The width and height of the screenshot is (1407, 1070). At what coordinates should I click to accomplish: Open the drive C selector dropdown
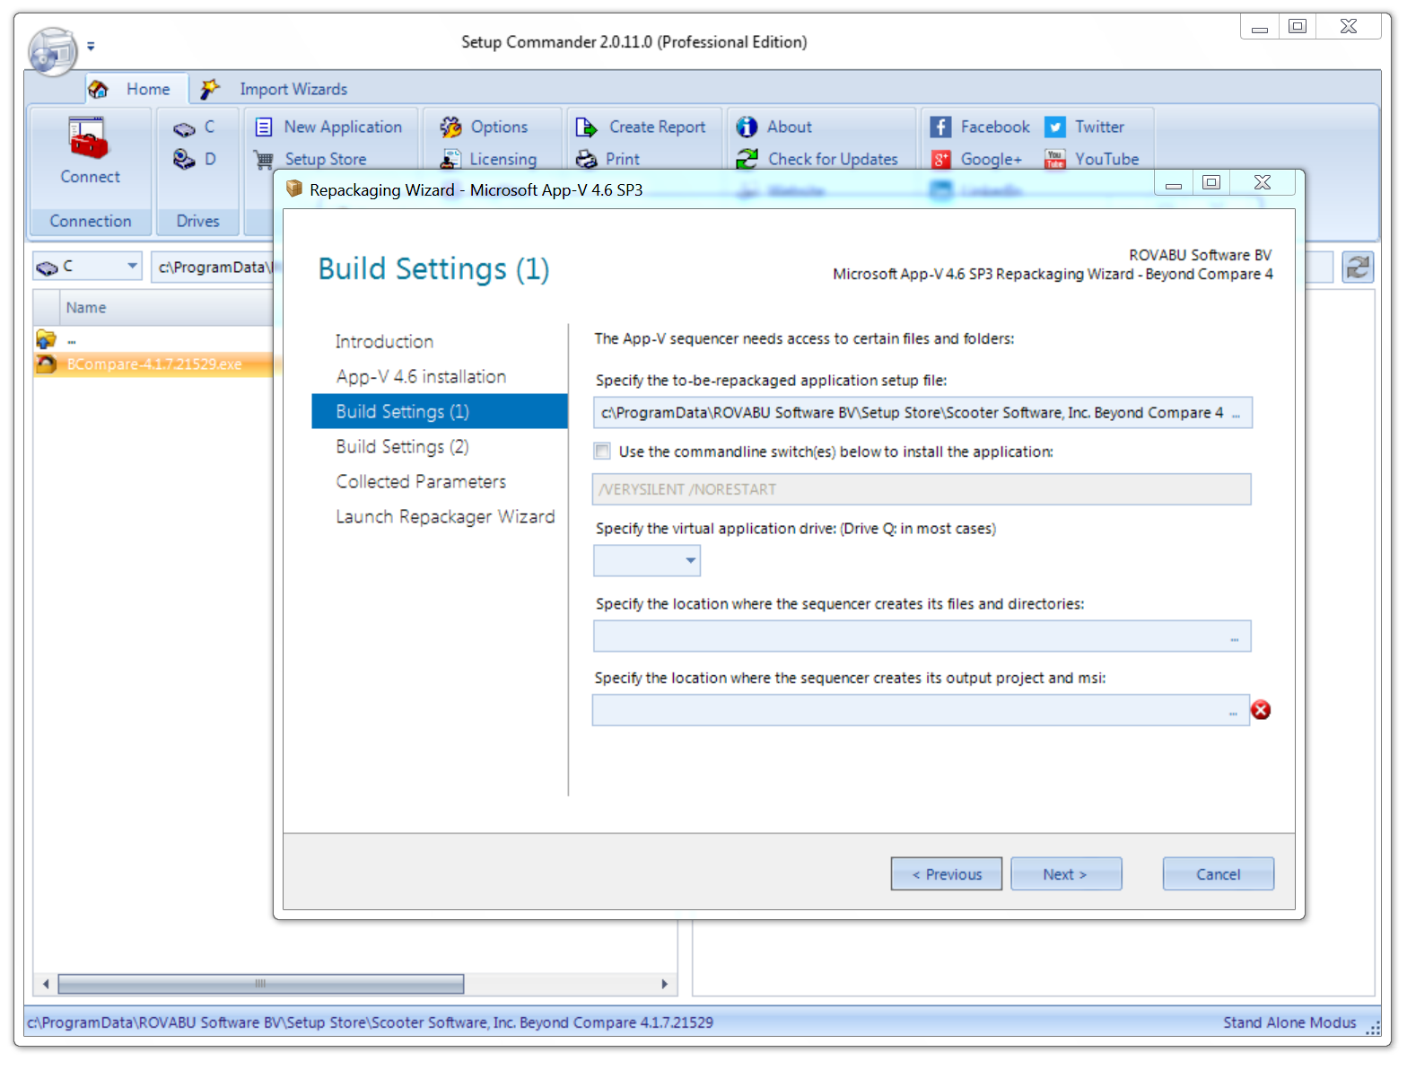click(x=133, y=266)
